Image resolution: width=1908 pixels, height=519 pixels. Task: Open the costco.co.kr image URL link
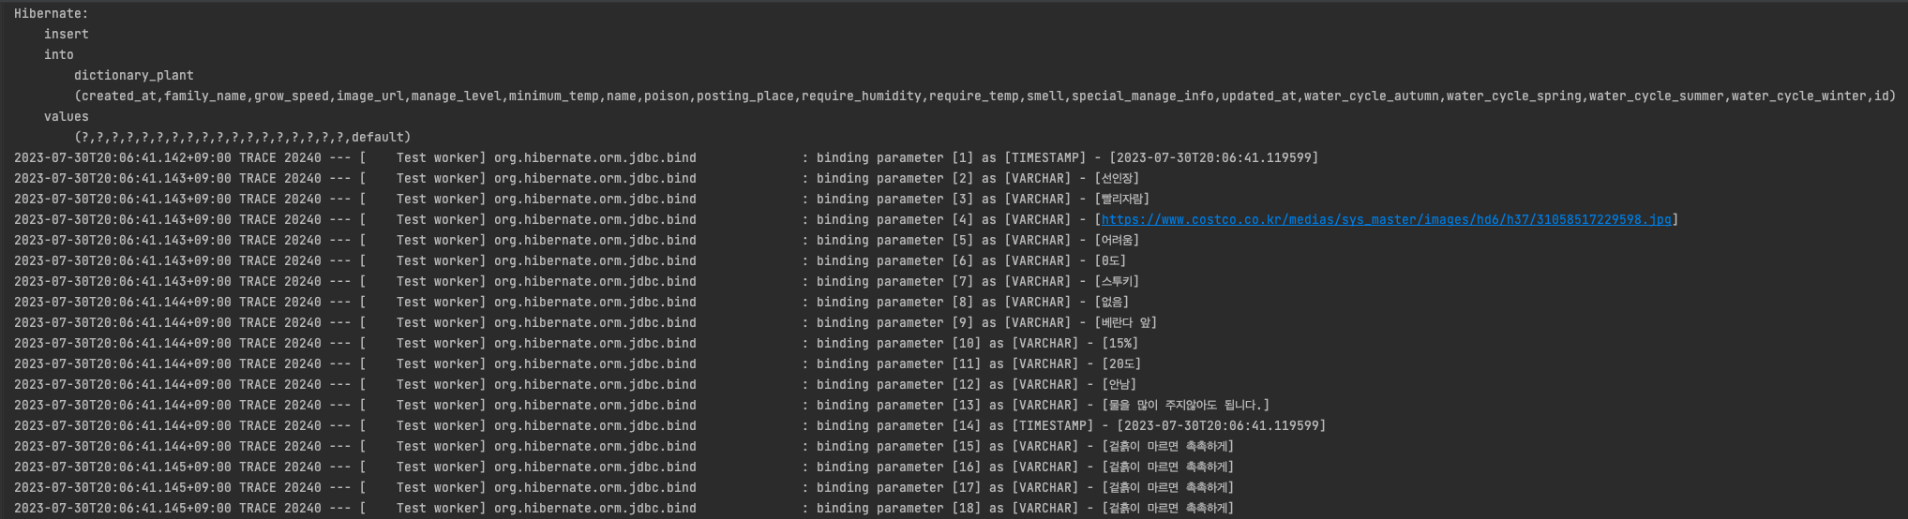(1386, 220)
